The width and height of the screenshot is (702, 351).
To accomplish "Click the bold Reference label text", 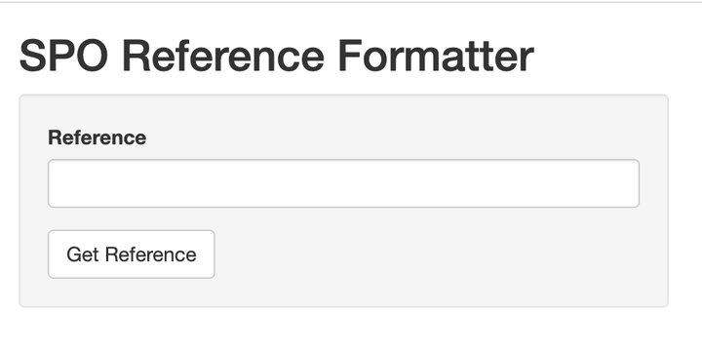I will pyautogui.click(x=97, y=137).
